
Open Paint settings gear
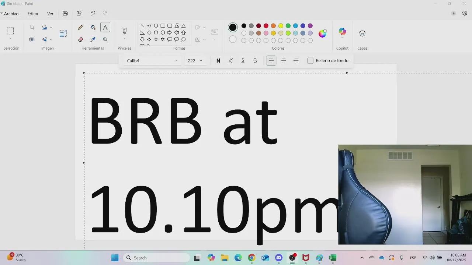[x=465, y=13]
